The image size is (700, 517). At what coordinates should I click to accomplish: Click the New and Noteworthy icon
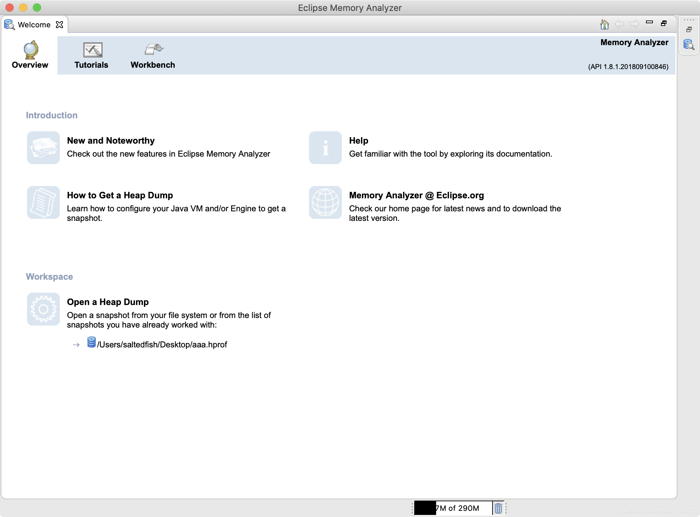point(43,148)
